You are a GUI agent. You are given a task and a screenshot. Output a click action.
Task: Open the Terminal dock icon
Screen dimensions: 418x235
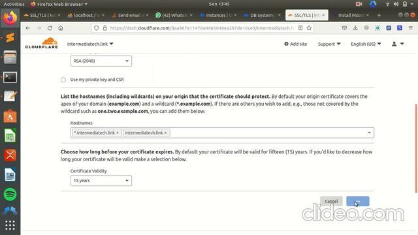click(10, 77)
